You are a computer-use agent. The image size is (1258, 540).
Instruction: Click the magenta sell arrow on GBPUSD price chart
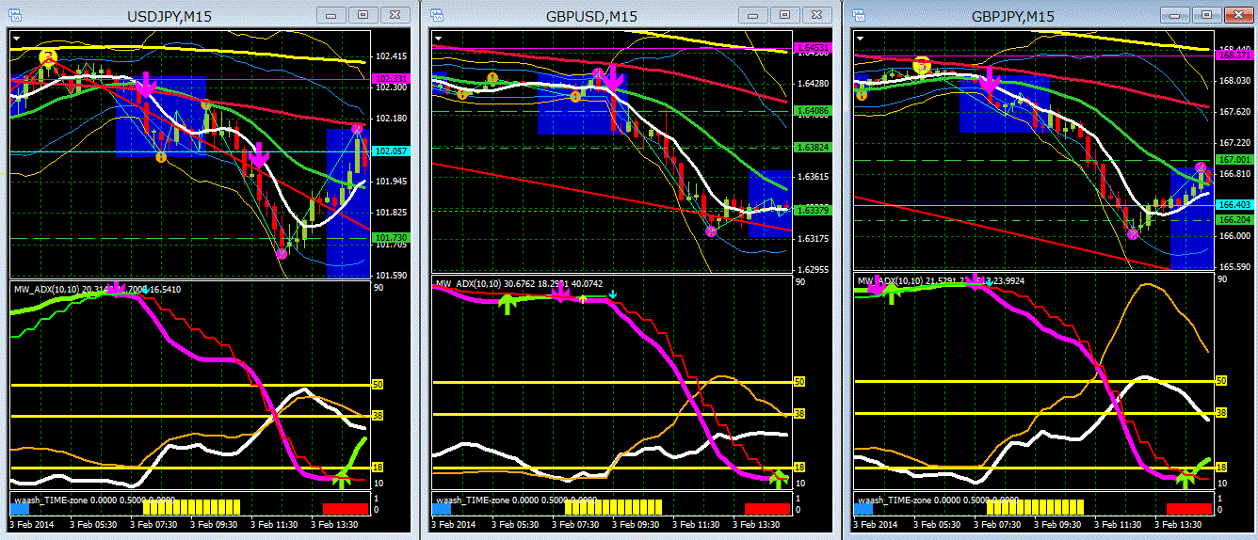tap(612, 79)
